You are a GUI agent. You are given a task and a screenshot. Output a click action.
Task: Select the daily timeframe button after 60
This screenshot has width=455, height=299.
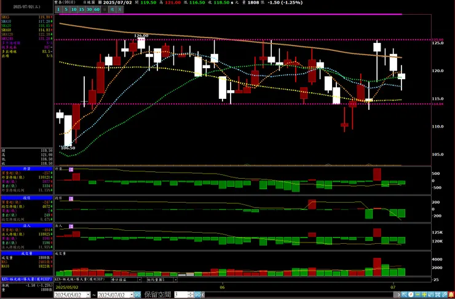tap(105, 10)
